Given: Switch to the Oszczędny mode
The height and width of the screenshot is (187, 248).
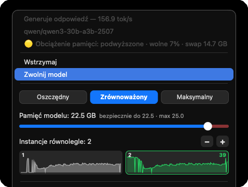Looking at the screenshot, I should pos(53,97).
